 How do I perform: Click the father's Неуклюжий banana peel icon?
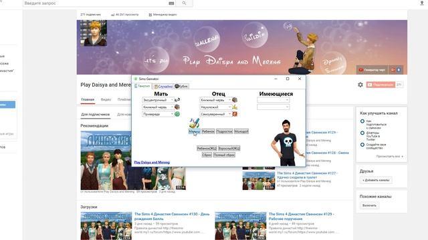tap(235, 107)
